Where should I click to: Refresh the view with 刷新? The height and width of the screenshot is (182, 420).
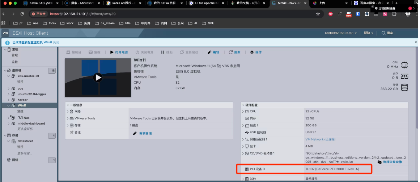[x=235, y=52]
